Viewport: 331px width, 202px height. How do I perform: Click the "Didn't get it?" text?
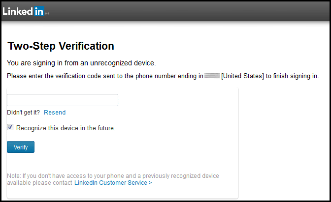[x=24, y=113]
